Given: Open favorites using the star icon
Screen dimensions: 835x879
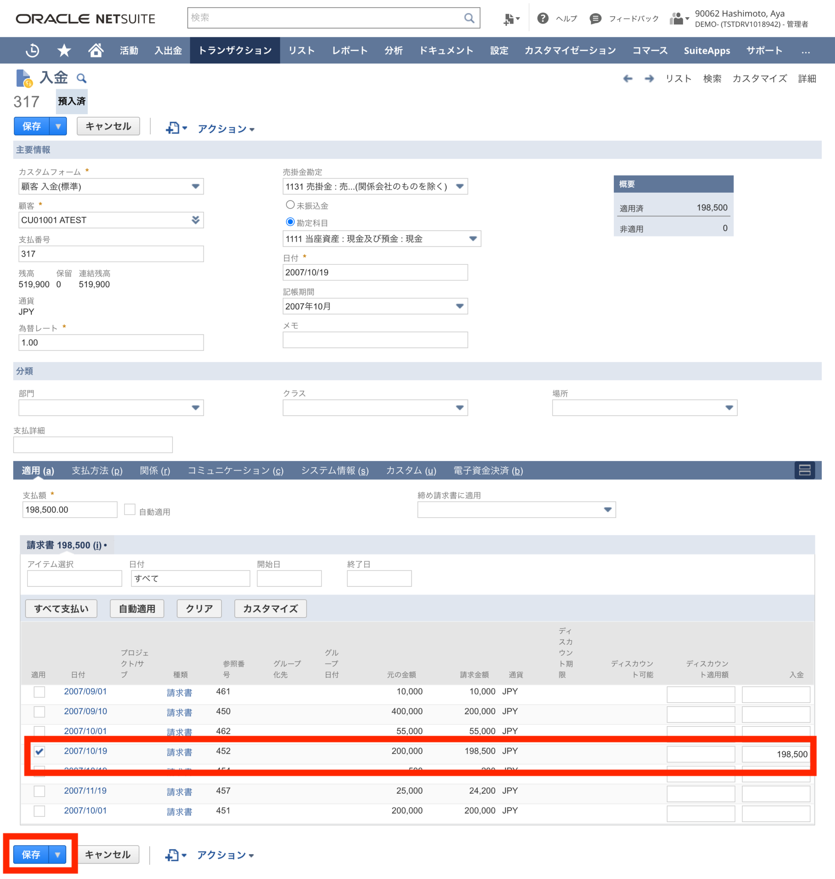Looking at the screenshot, I should [x=64, y=50].
